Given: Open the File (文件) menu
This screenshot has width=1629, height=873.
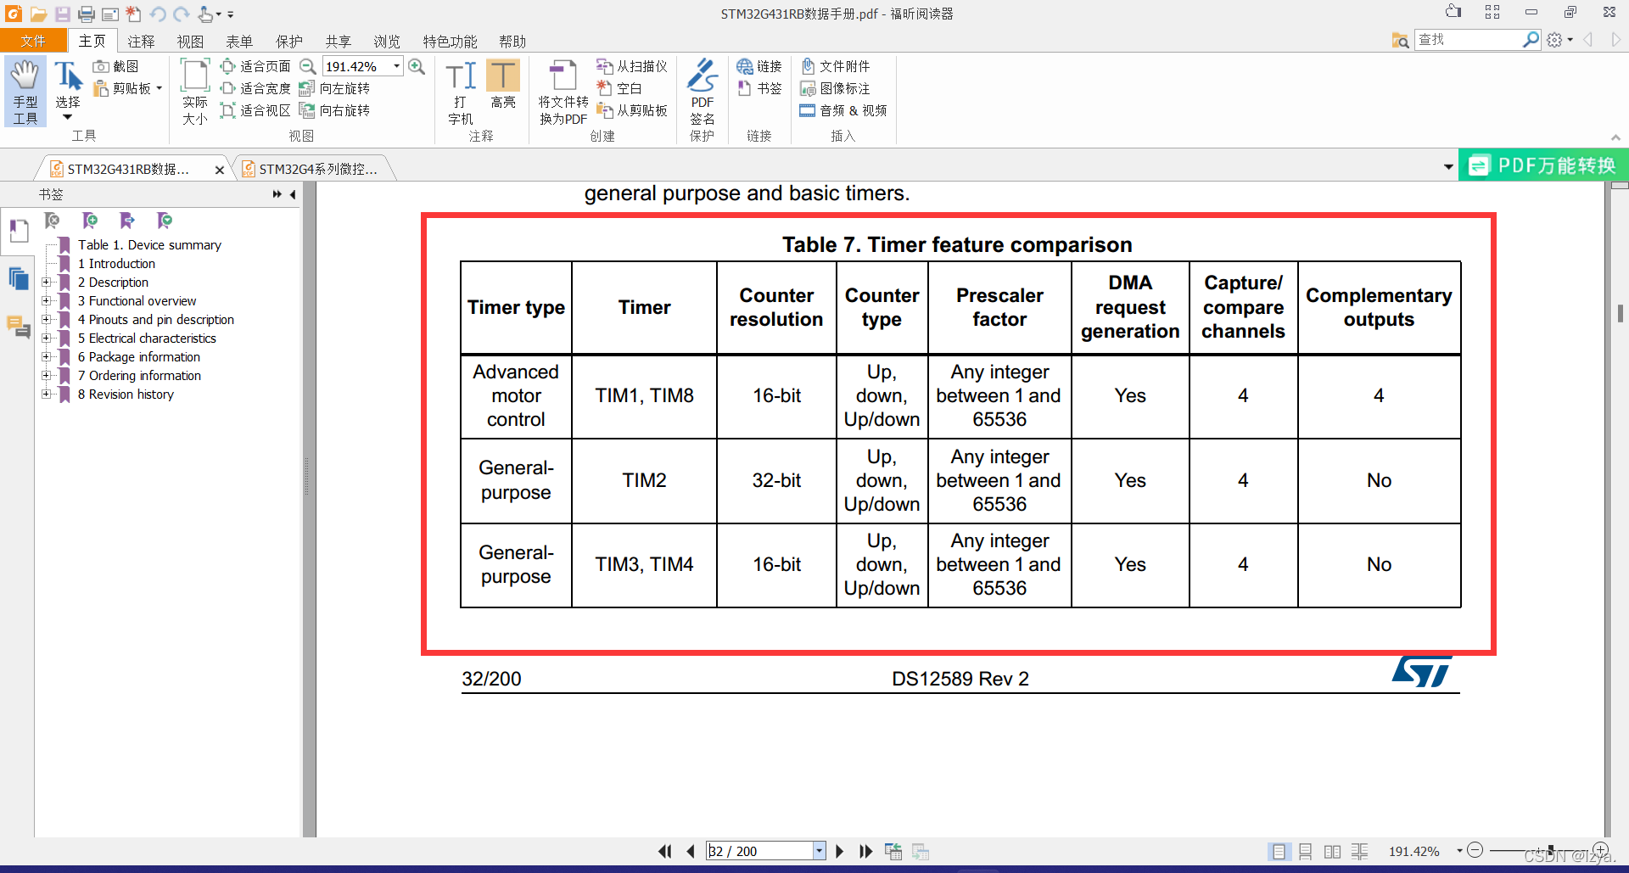Looking at the screenshot, I should pyautogui.click(x=33, y=41).
